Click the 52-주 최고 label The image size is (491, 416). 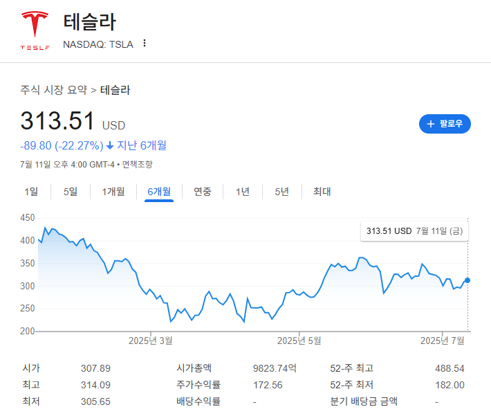tap(352, 368)
